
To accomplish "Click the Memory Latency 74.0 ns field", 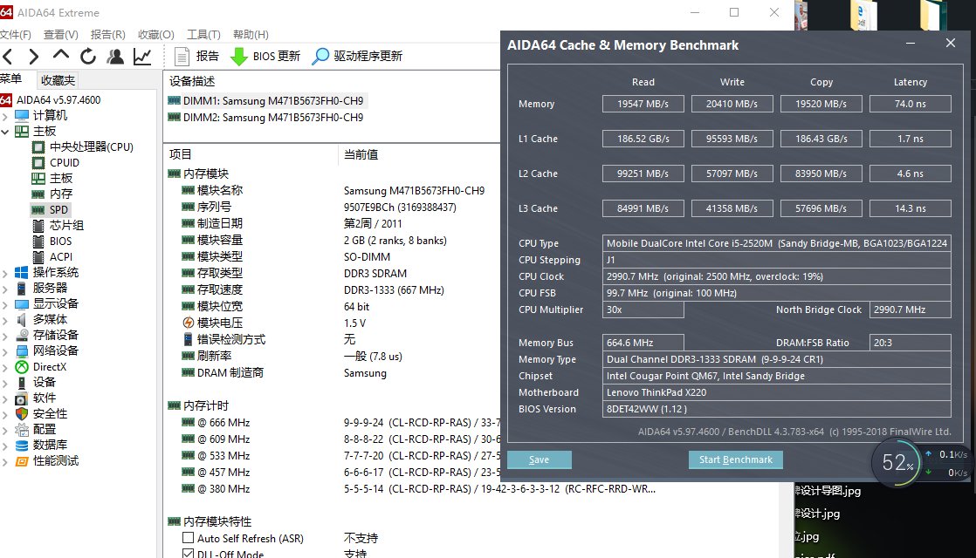I will [x=910, y=104].
